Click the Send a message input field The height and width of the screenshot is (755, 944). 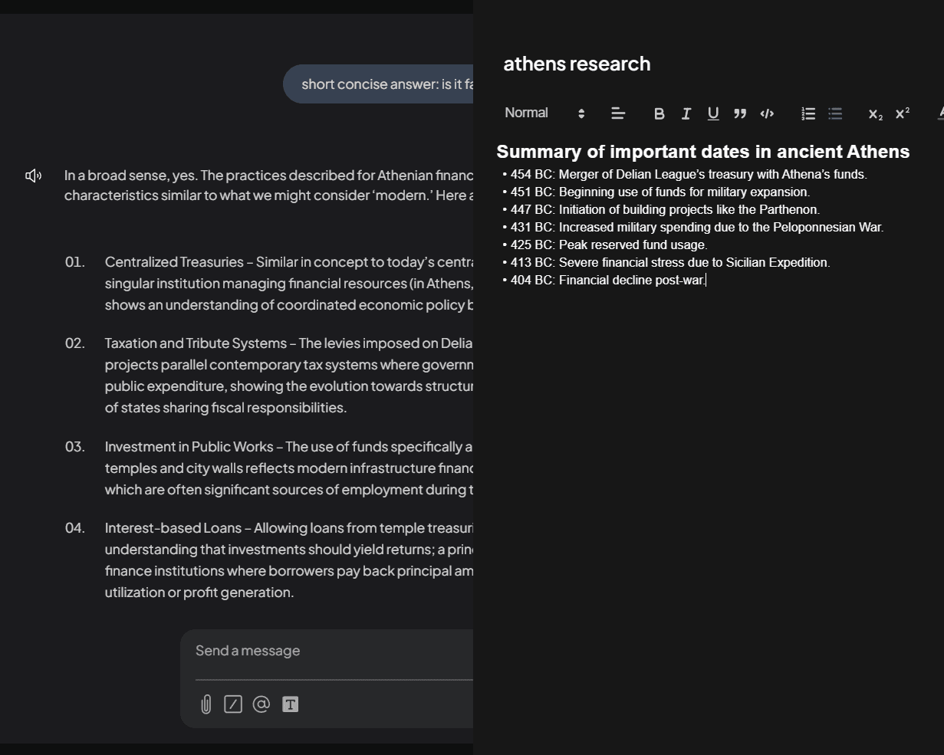pos(330,651)
